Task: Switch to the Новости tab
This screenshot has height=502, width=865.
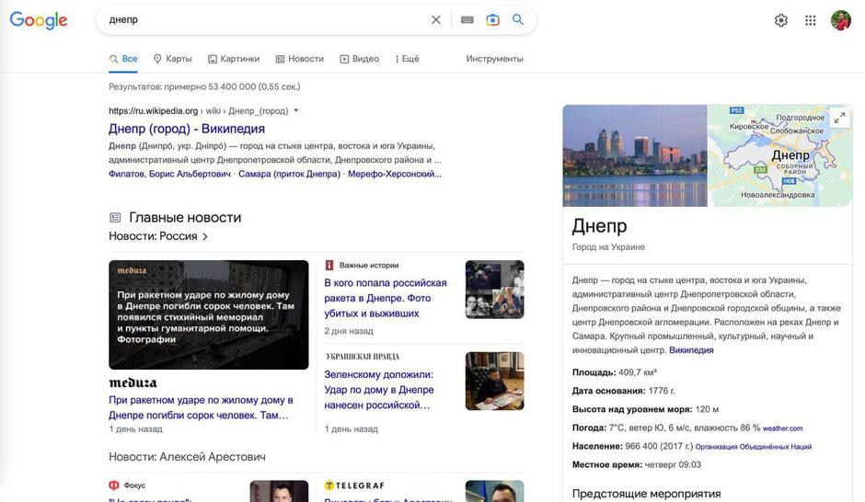Action: 300,59
